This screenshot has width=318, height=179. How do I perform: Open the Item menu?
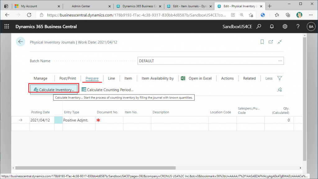point(128,78)
